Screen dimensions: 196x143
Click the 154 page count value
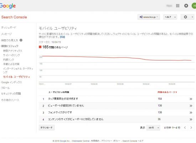(x=160, y=99)
